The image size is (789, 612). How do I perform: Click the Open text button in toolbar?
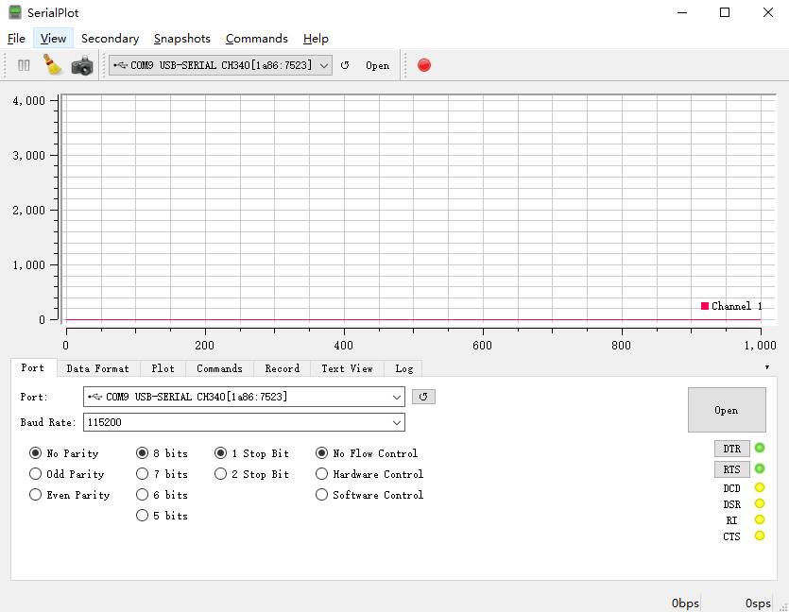[x=377, y=65]
